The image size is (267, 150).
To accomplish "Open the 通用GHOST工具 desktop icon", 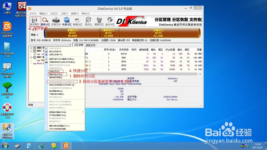I will pyautogui.click(x=7, y=110).
